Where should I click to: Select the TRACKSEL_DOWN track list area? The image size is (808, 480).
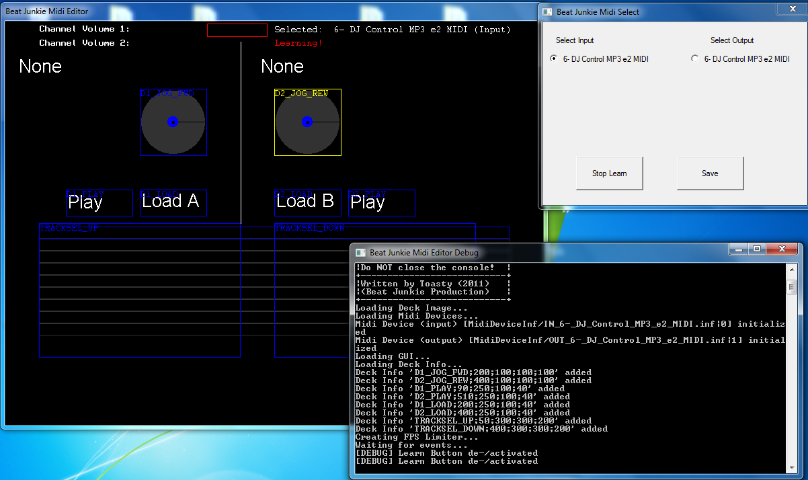[x=311, y=290]
